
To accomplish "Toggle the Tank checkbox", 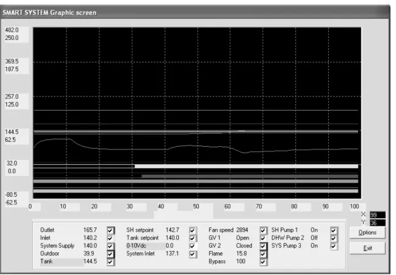I will tap(110, 262).
